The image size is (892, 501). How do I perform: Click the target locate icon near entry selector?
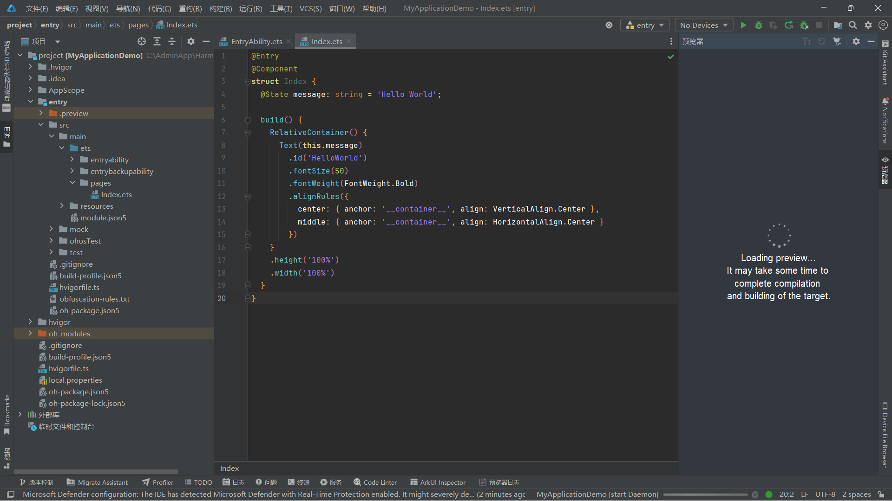609,25
